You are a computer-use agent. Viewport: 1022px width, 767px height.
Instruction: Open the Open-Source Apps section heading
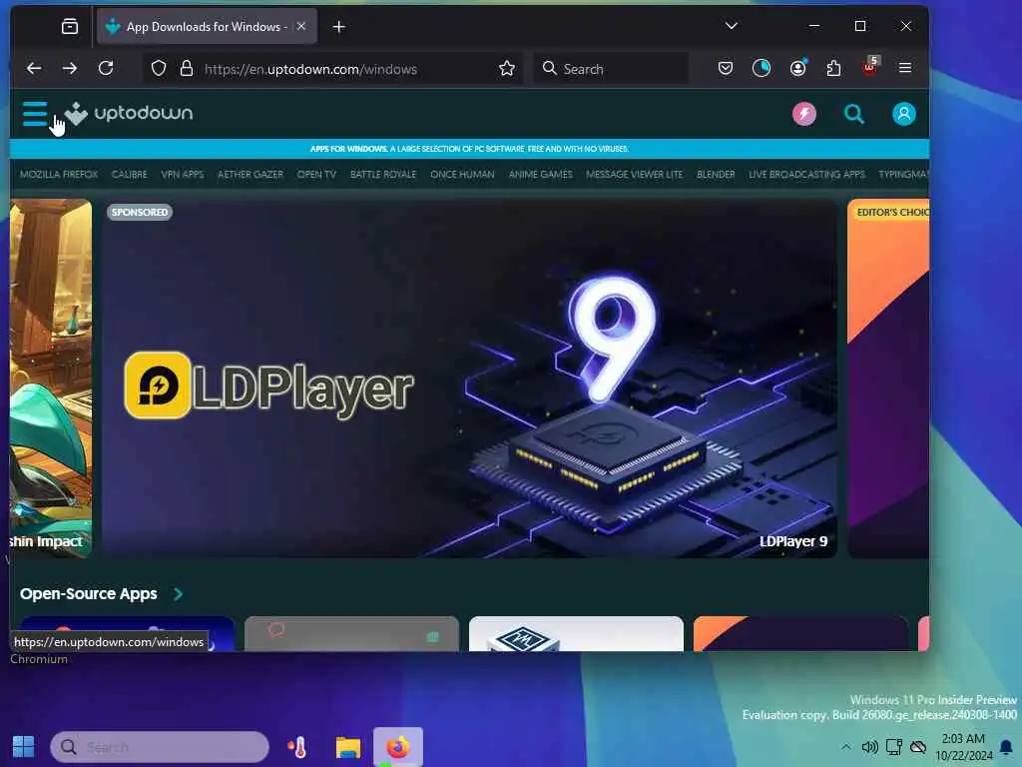89,594
